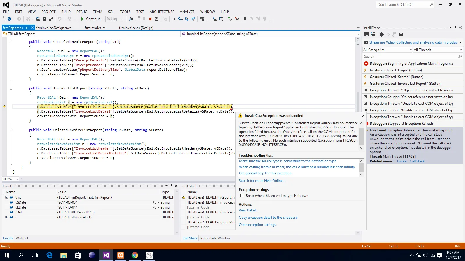The height and width of the screenshot is (261, 465).
Task: Click the Step Over toolbar icon
Action: click(187, 19)
